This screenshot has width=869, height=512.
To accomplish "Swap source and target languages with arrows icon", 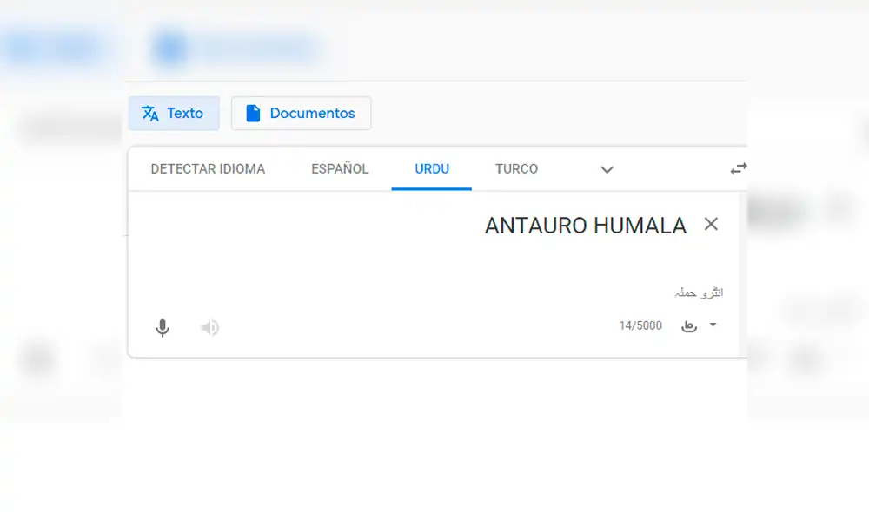I will [738, 169].
